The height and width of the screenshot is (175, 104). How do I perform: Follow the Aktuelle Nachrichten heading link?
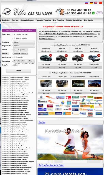tap(51, 165)
